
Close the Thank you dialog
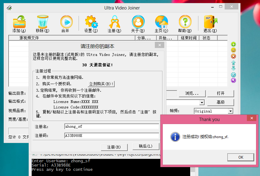pos(252,118)
